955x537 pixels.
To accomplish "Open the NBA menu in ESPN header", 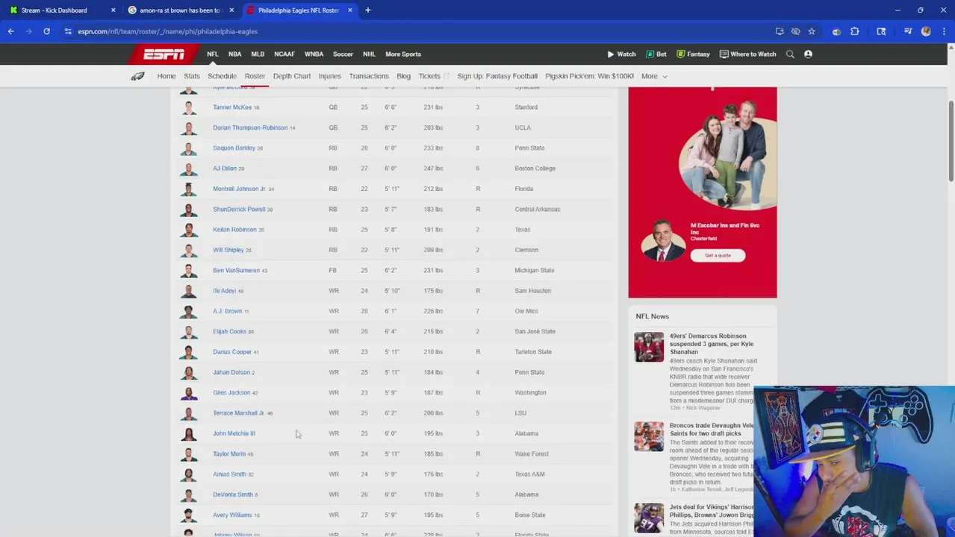I will click(x=234, y=54).
